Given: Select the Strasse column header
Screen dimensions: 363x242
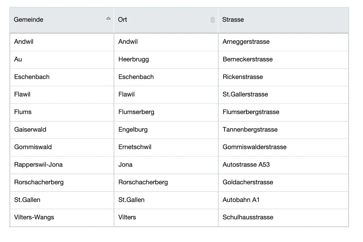Looking at the screenshot, I should point(283,20).
